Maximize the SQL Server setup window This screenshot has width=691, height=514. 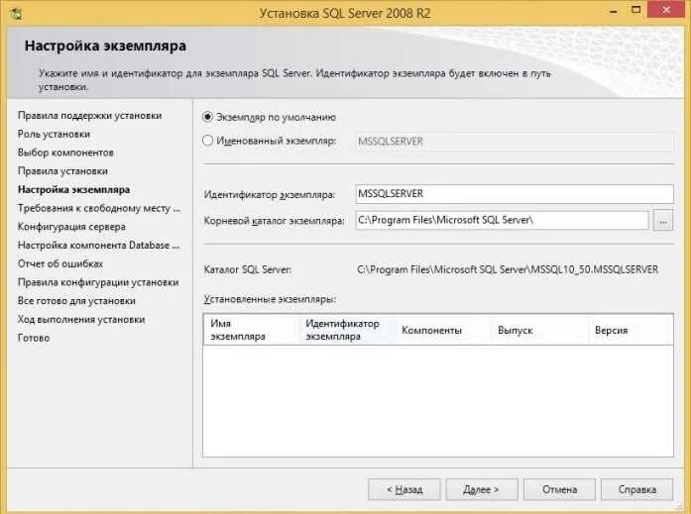coord(635,10)
